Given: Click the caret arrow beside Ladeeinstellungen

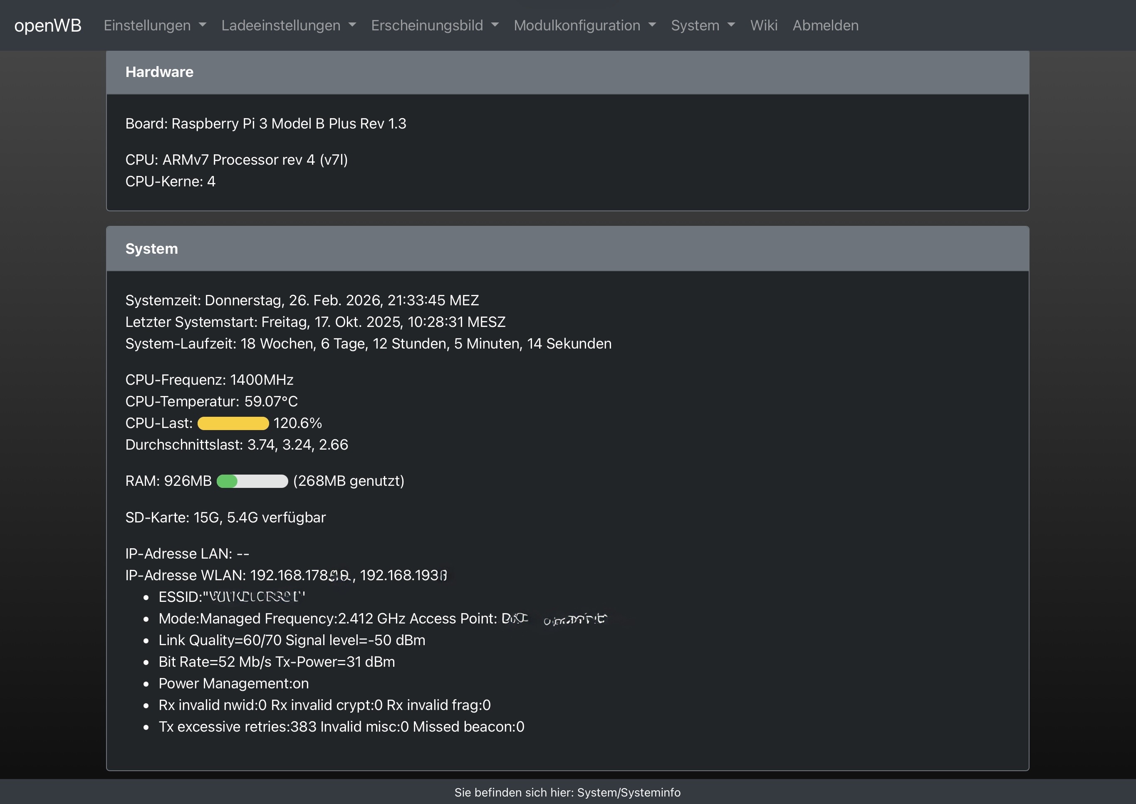Looking at the screenshot, I should point(352,25).
